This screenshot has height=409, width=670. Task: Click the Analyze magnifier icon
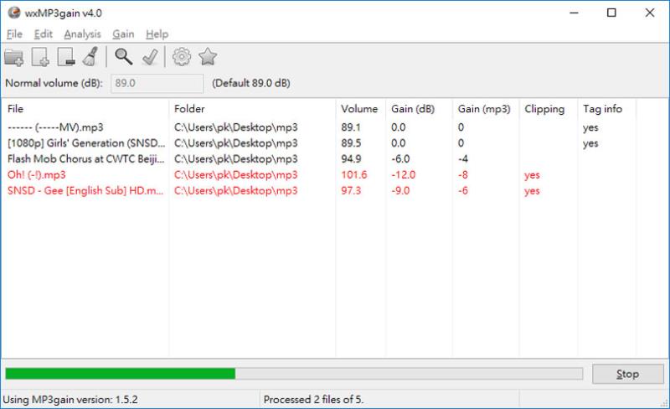123,56
